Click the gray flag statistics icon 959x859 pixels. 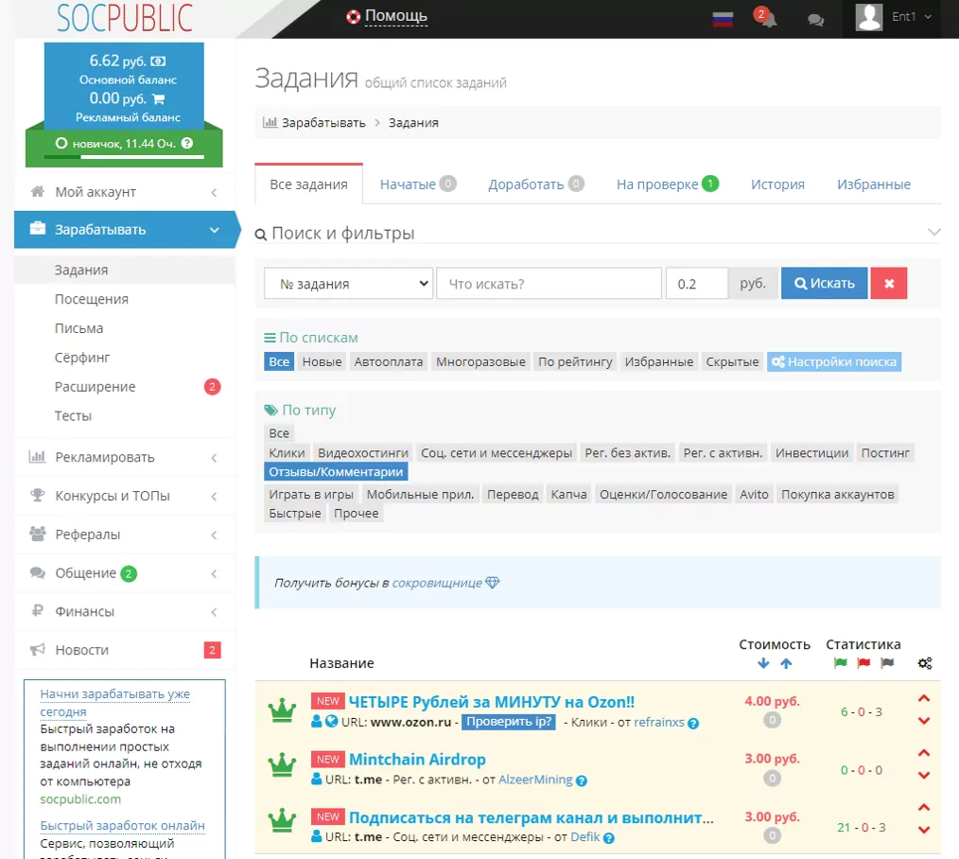(887, 663)
